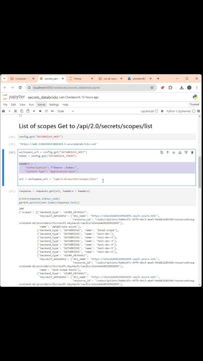
Task: Copy the selected cell from the toolbar
Action: [x=22, y=111]
